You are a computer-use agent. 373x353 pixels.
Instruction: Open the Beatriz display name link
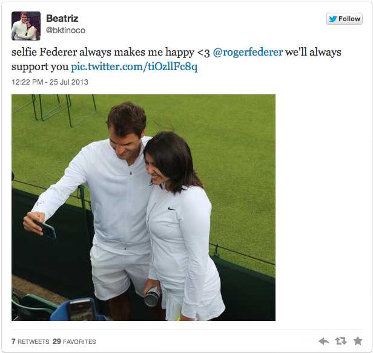62,18
